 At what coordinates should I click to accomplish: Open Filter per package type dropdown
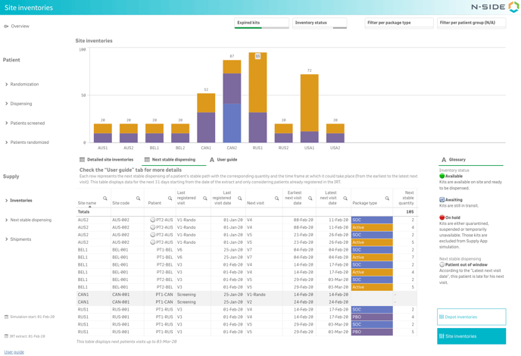[399, 23]
